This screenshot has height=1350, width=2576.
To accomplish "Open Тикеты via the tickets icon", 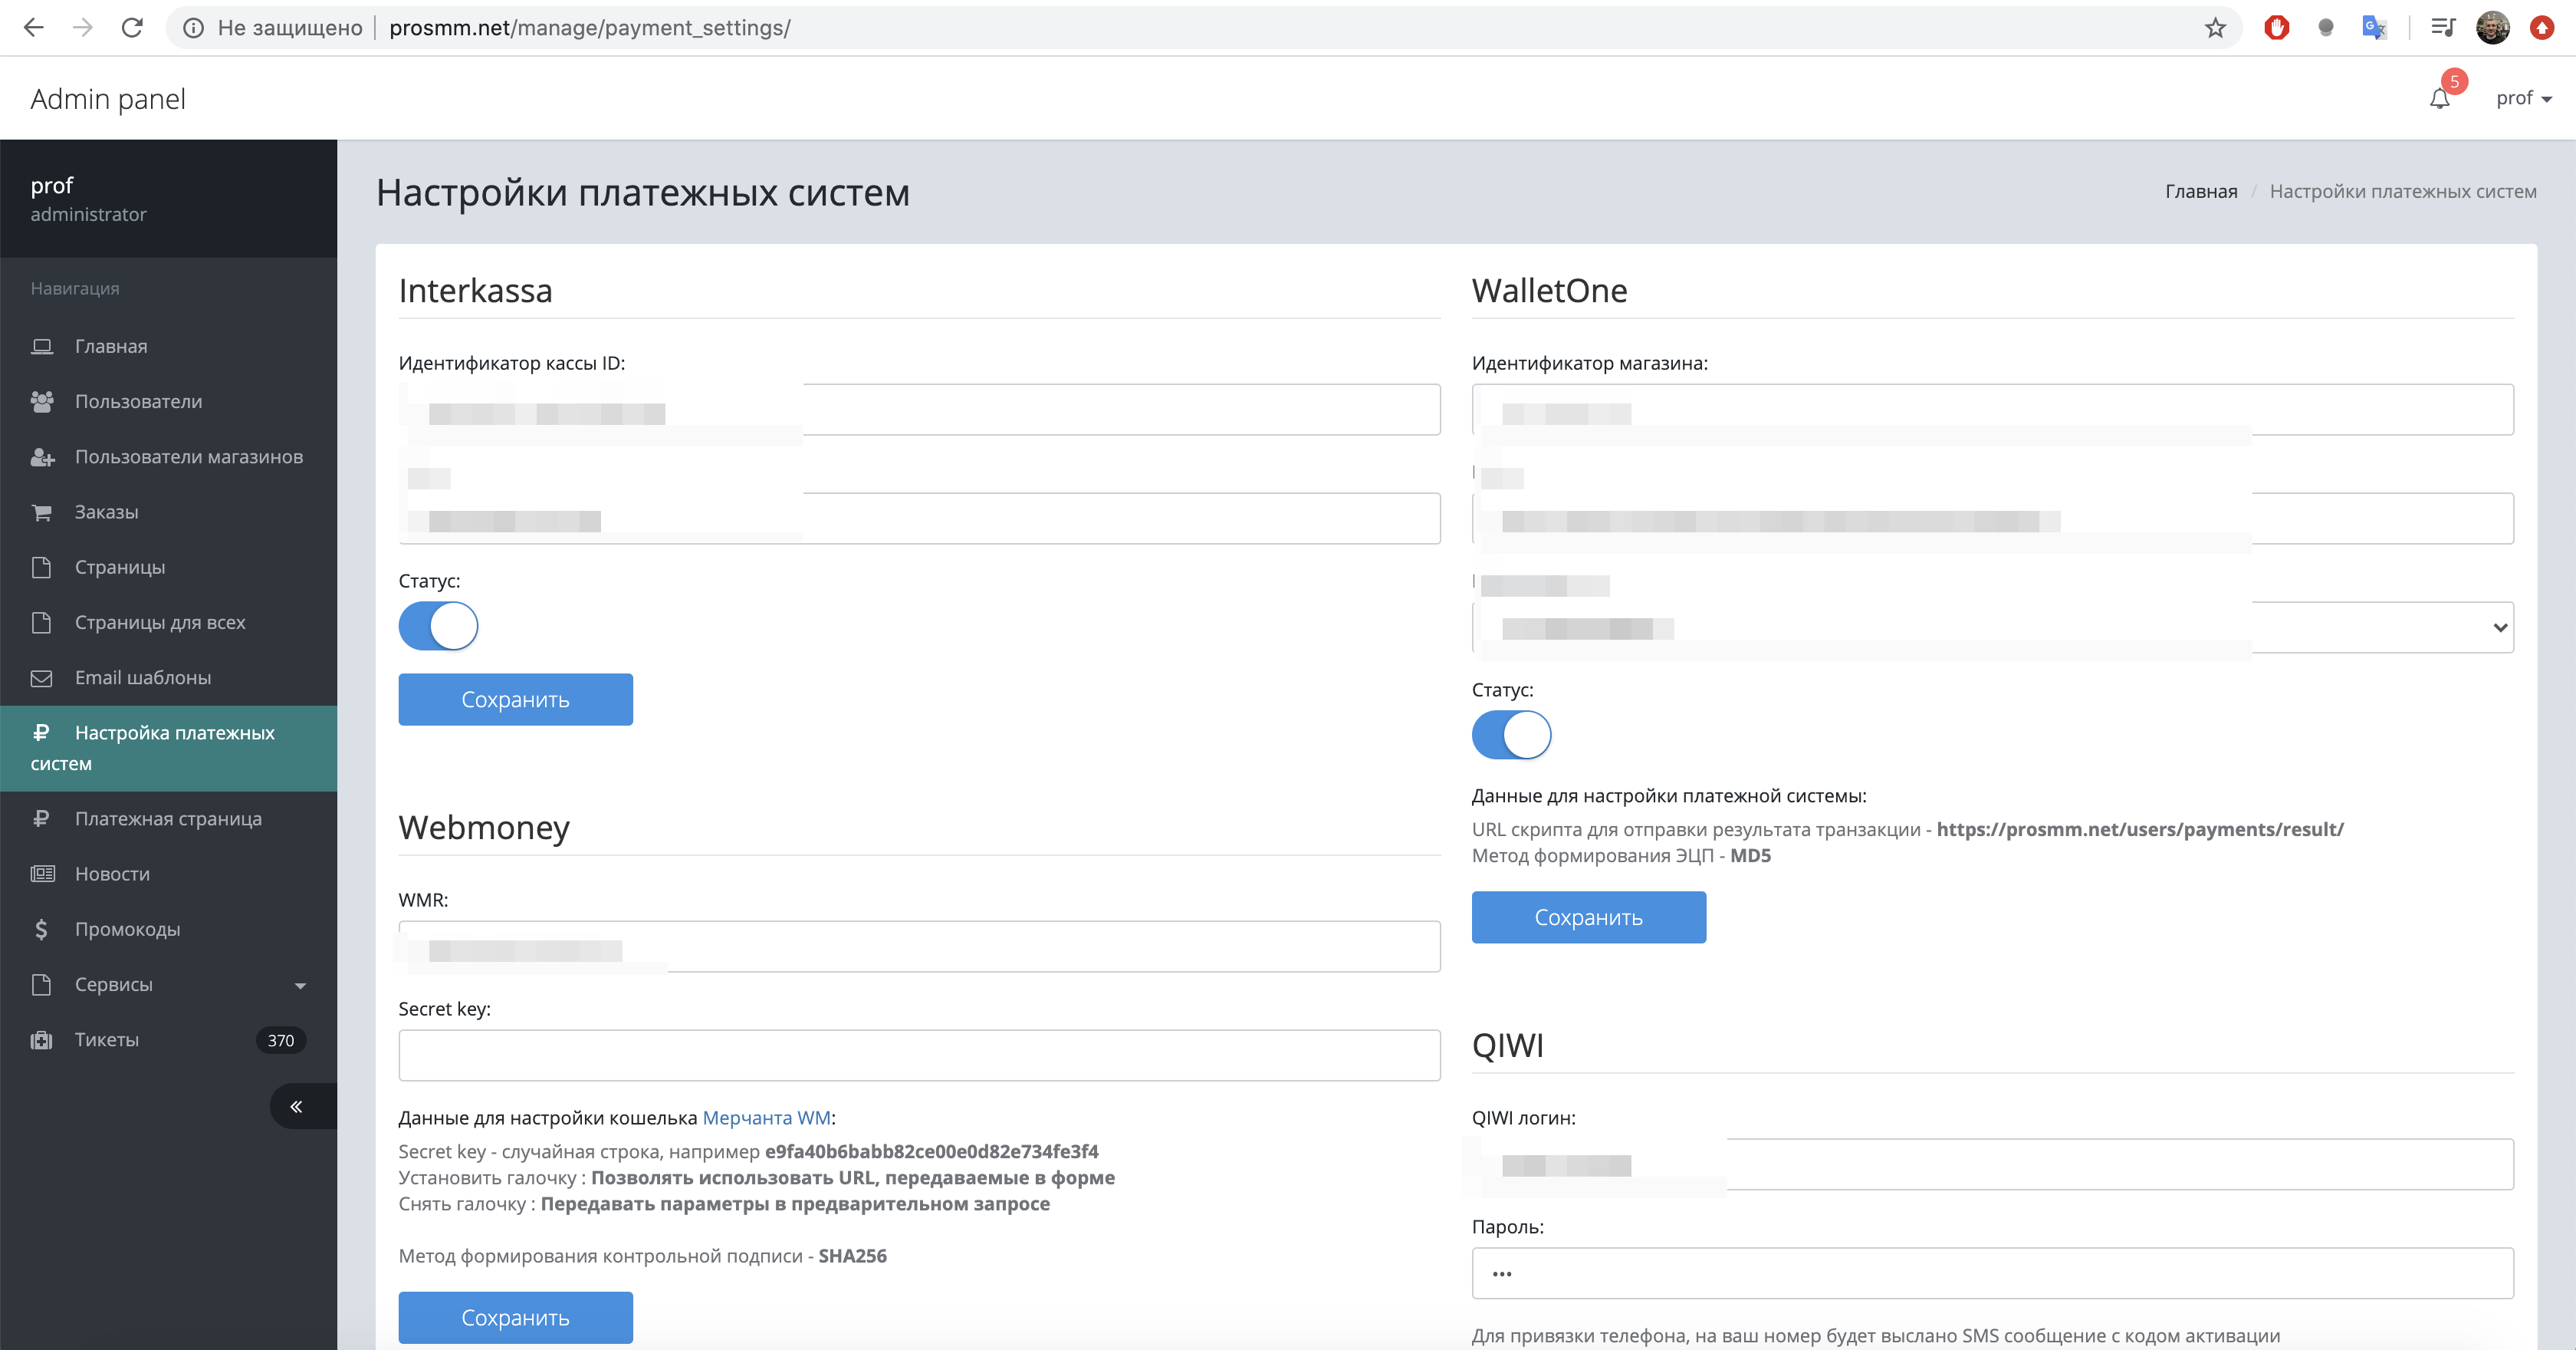I will (x=42, y=1040).
